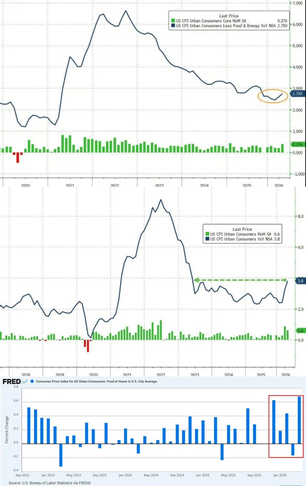Image resolution: width=306 pixels, height=486 pixels.
Task: Select legend entry 'US CPI Urban Consumers MoM SA'
Action: click(x=241, y=234)
